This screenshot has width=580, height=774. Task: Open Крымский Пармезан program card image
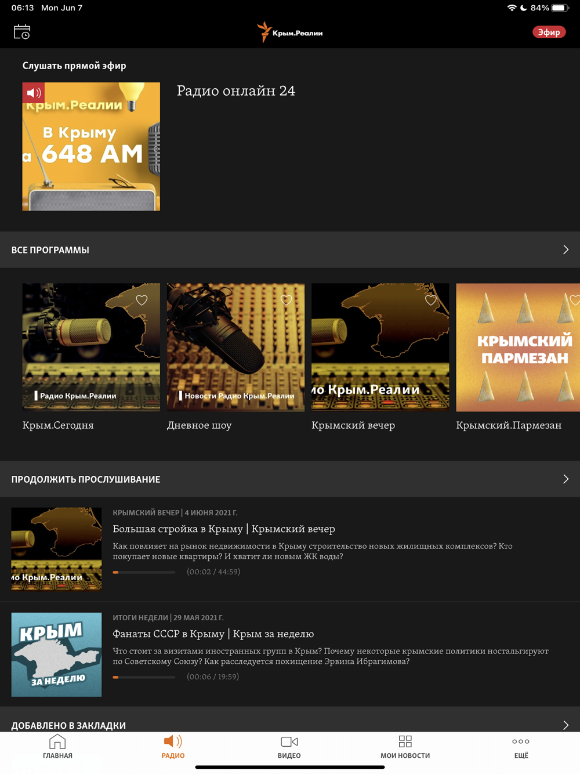518,347
